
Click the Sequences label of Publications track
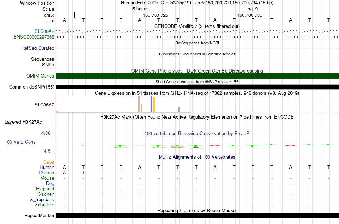[x=42, y=59]
